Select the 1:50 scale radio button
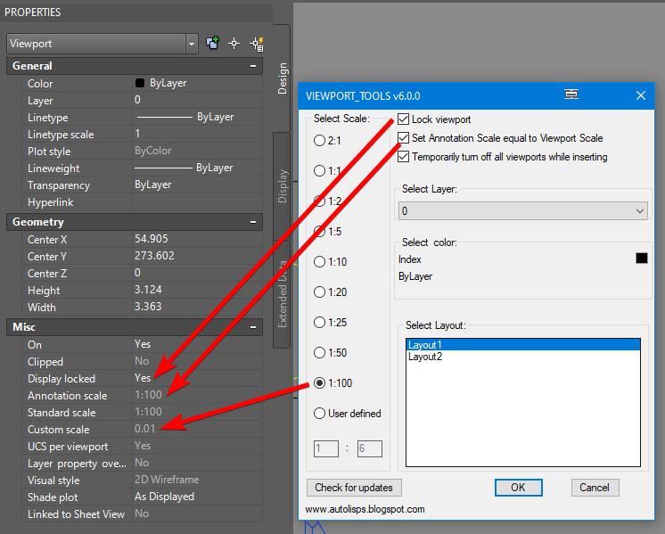665x534 pixels. (x=319, y=352)
